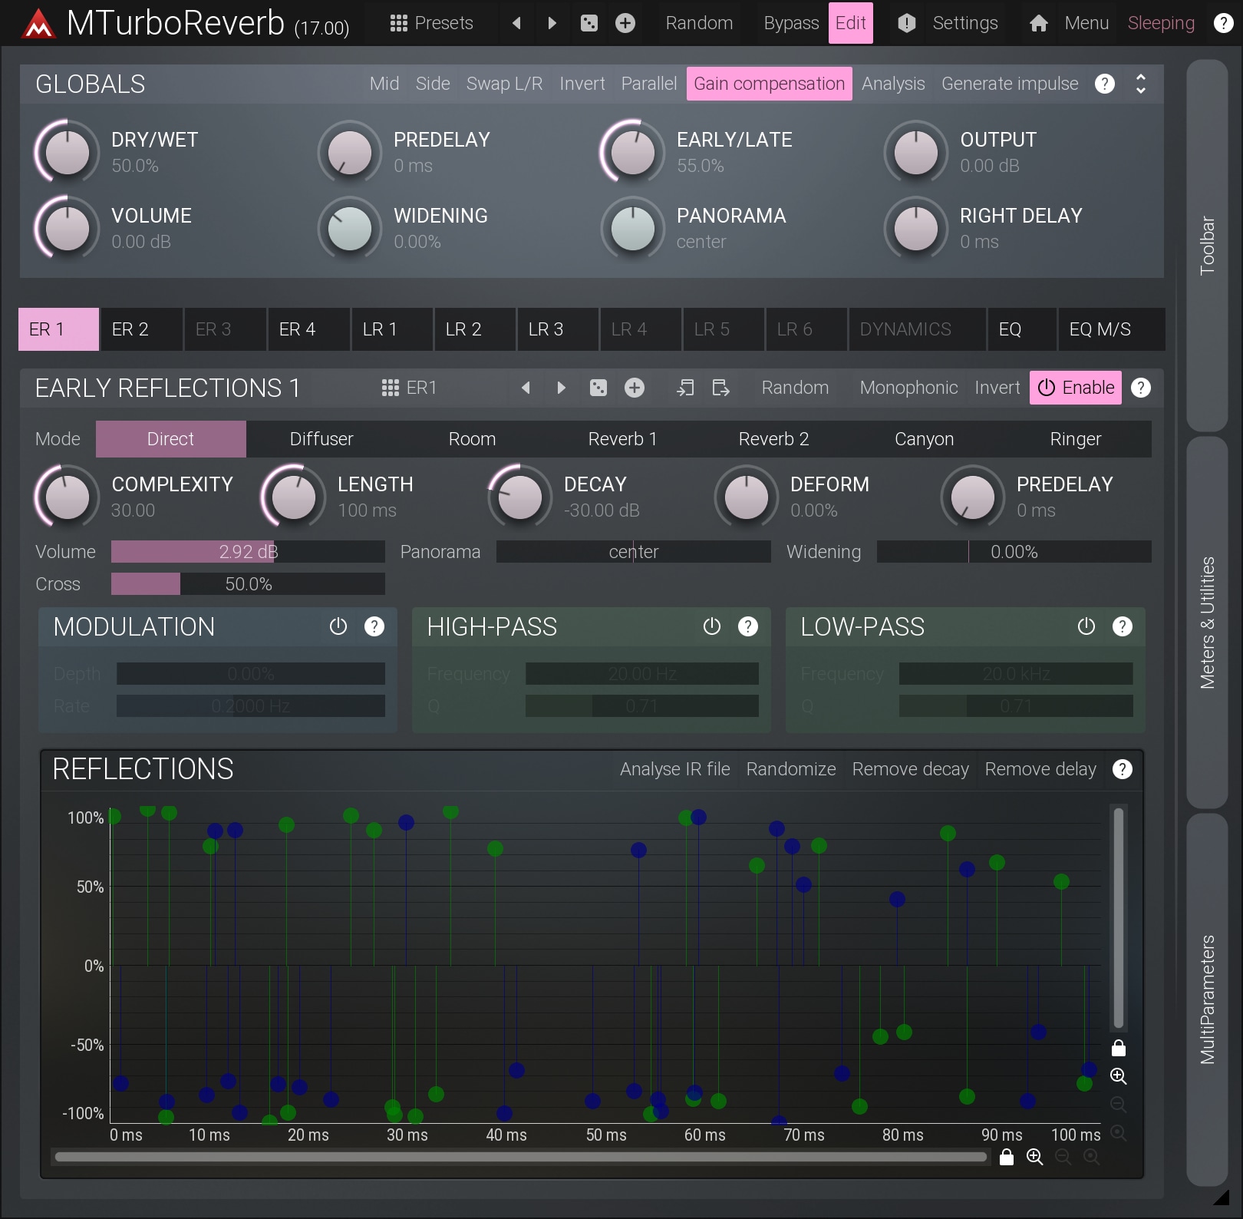Click the copy icon in Early Reflections header
The image size is (1243, 1219).
pyautogui.click(x=684, y=388)
